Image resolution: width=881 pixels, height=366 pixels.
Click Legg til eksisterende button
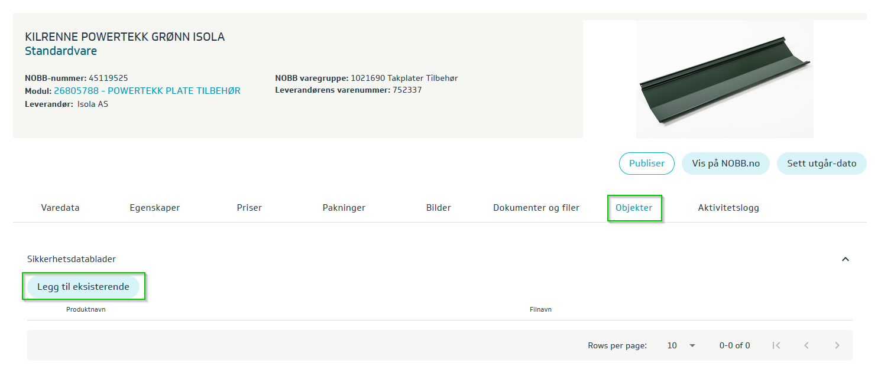tap(83, 287)
